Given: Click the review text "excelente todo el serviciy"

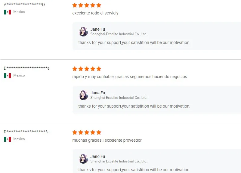Looking at the screenshot, I should (95, 13).
